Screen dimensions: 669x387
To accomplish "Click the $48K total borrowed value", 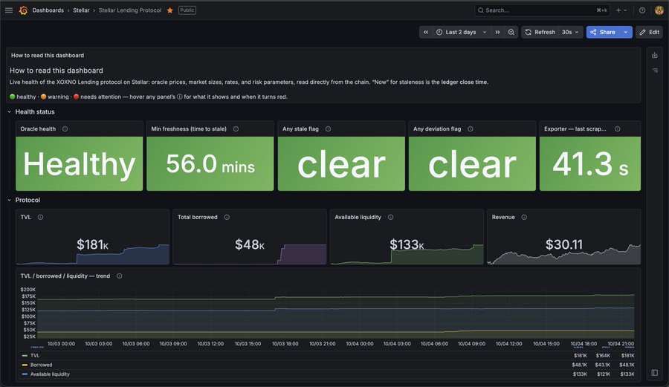I will click(x=250, y=244).
